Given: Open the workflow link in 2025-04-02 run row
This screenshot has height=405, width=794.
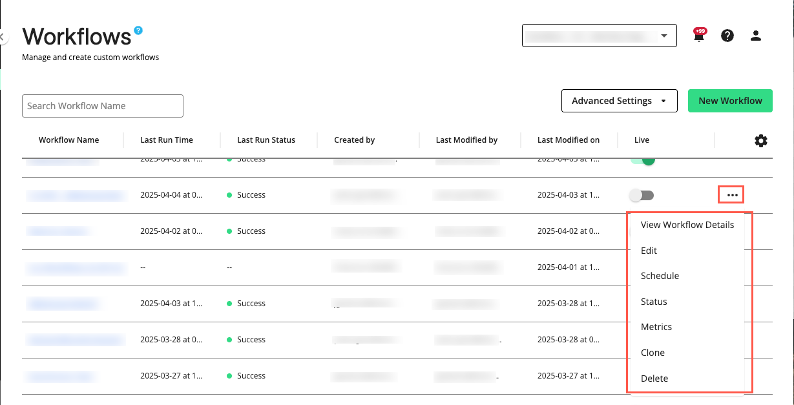Looking at the screenshot, I should coord(57,231).
